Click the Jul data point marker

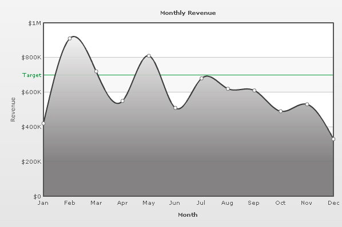[201, 78]
